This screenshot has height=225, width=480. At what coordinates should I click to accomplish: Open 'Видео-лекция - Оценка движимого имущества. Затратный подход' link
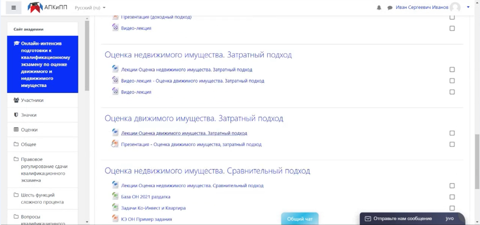coord(192,81)
